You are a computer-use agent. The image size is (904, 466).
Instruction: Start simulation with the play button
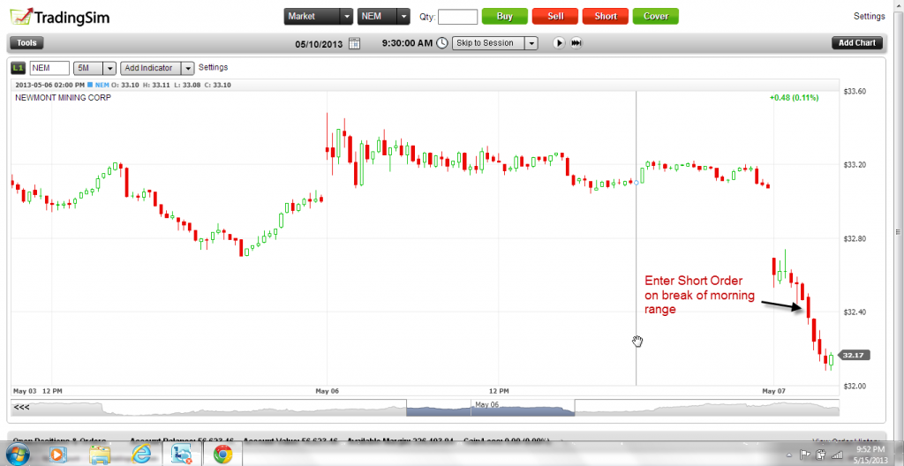pos(559,43)
